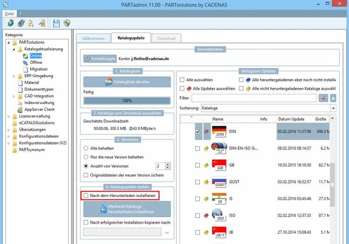Click the blue collapse arrow button beside filter
Screen dimensions: 349x244
[333, 98]
